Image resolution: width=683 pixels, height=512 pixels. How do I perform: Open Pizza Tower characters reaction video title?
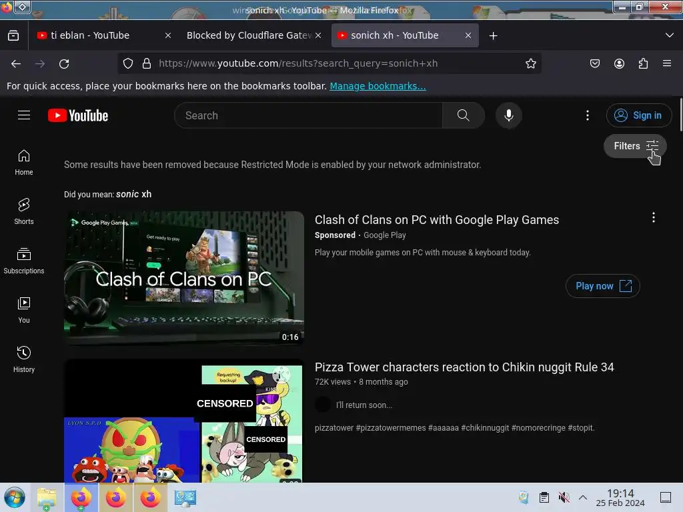tap(464, 367)
